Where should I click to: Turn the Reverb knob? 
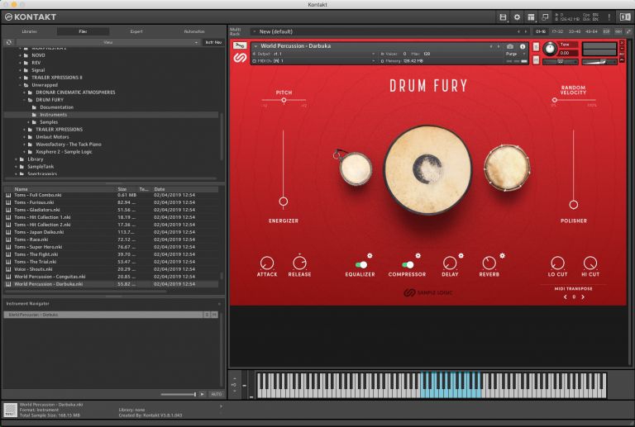click(x=489, y=263)
